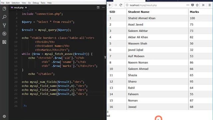Click the echo mysql_num_fields line

[53, 82]
